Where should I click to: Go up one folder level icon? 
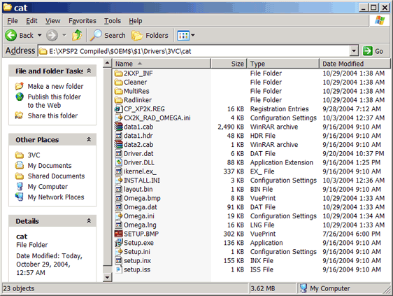tap(77, 36)
